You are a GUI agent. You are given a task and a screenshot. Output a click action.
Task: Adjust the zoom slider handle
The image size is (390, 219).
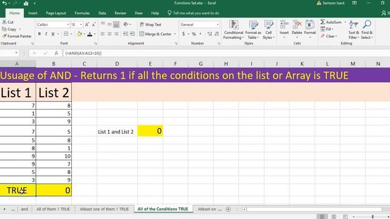click(x=372, y=217)
